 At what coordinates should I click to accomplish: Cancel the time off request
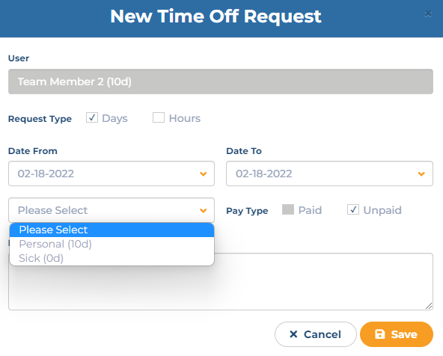[316, 334]
